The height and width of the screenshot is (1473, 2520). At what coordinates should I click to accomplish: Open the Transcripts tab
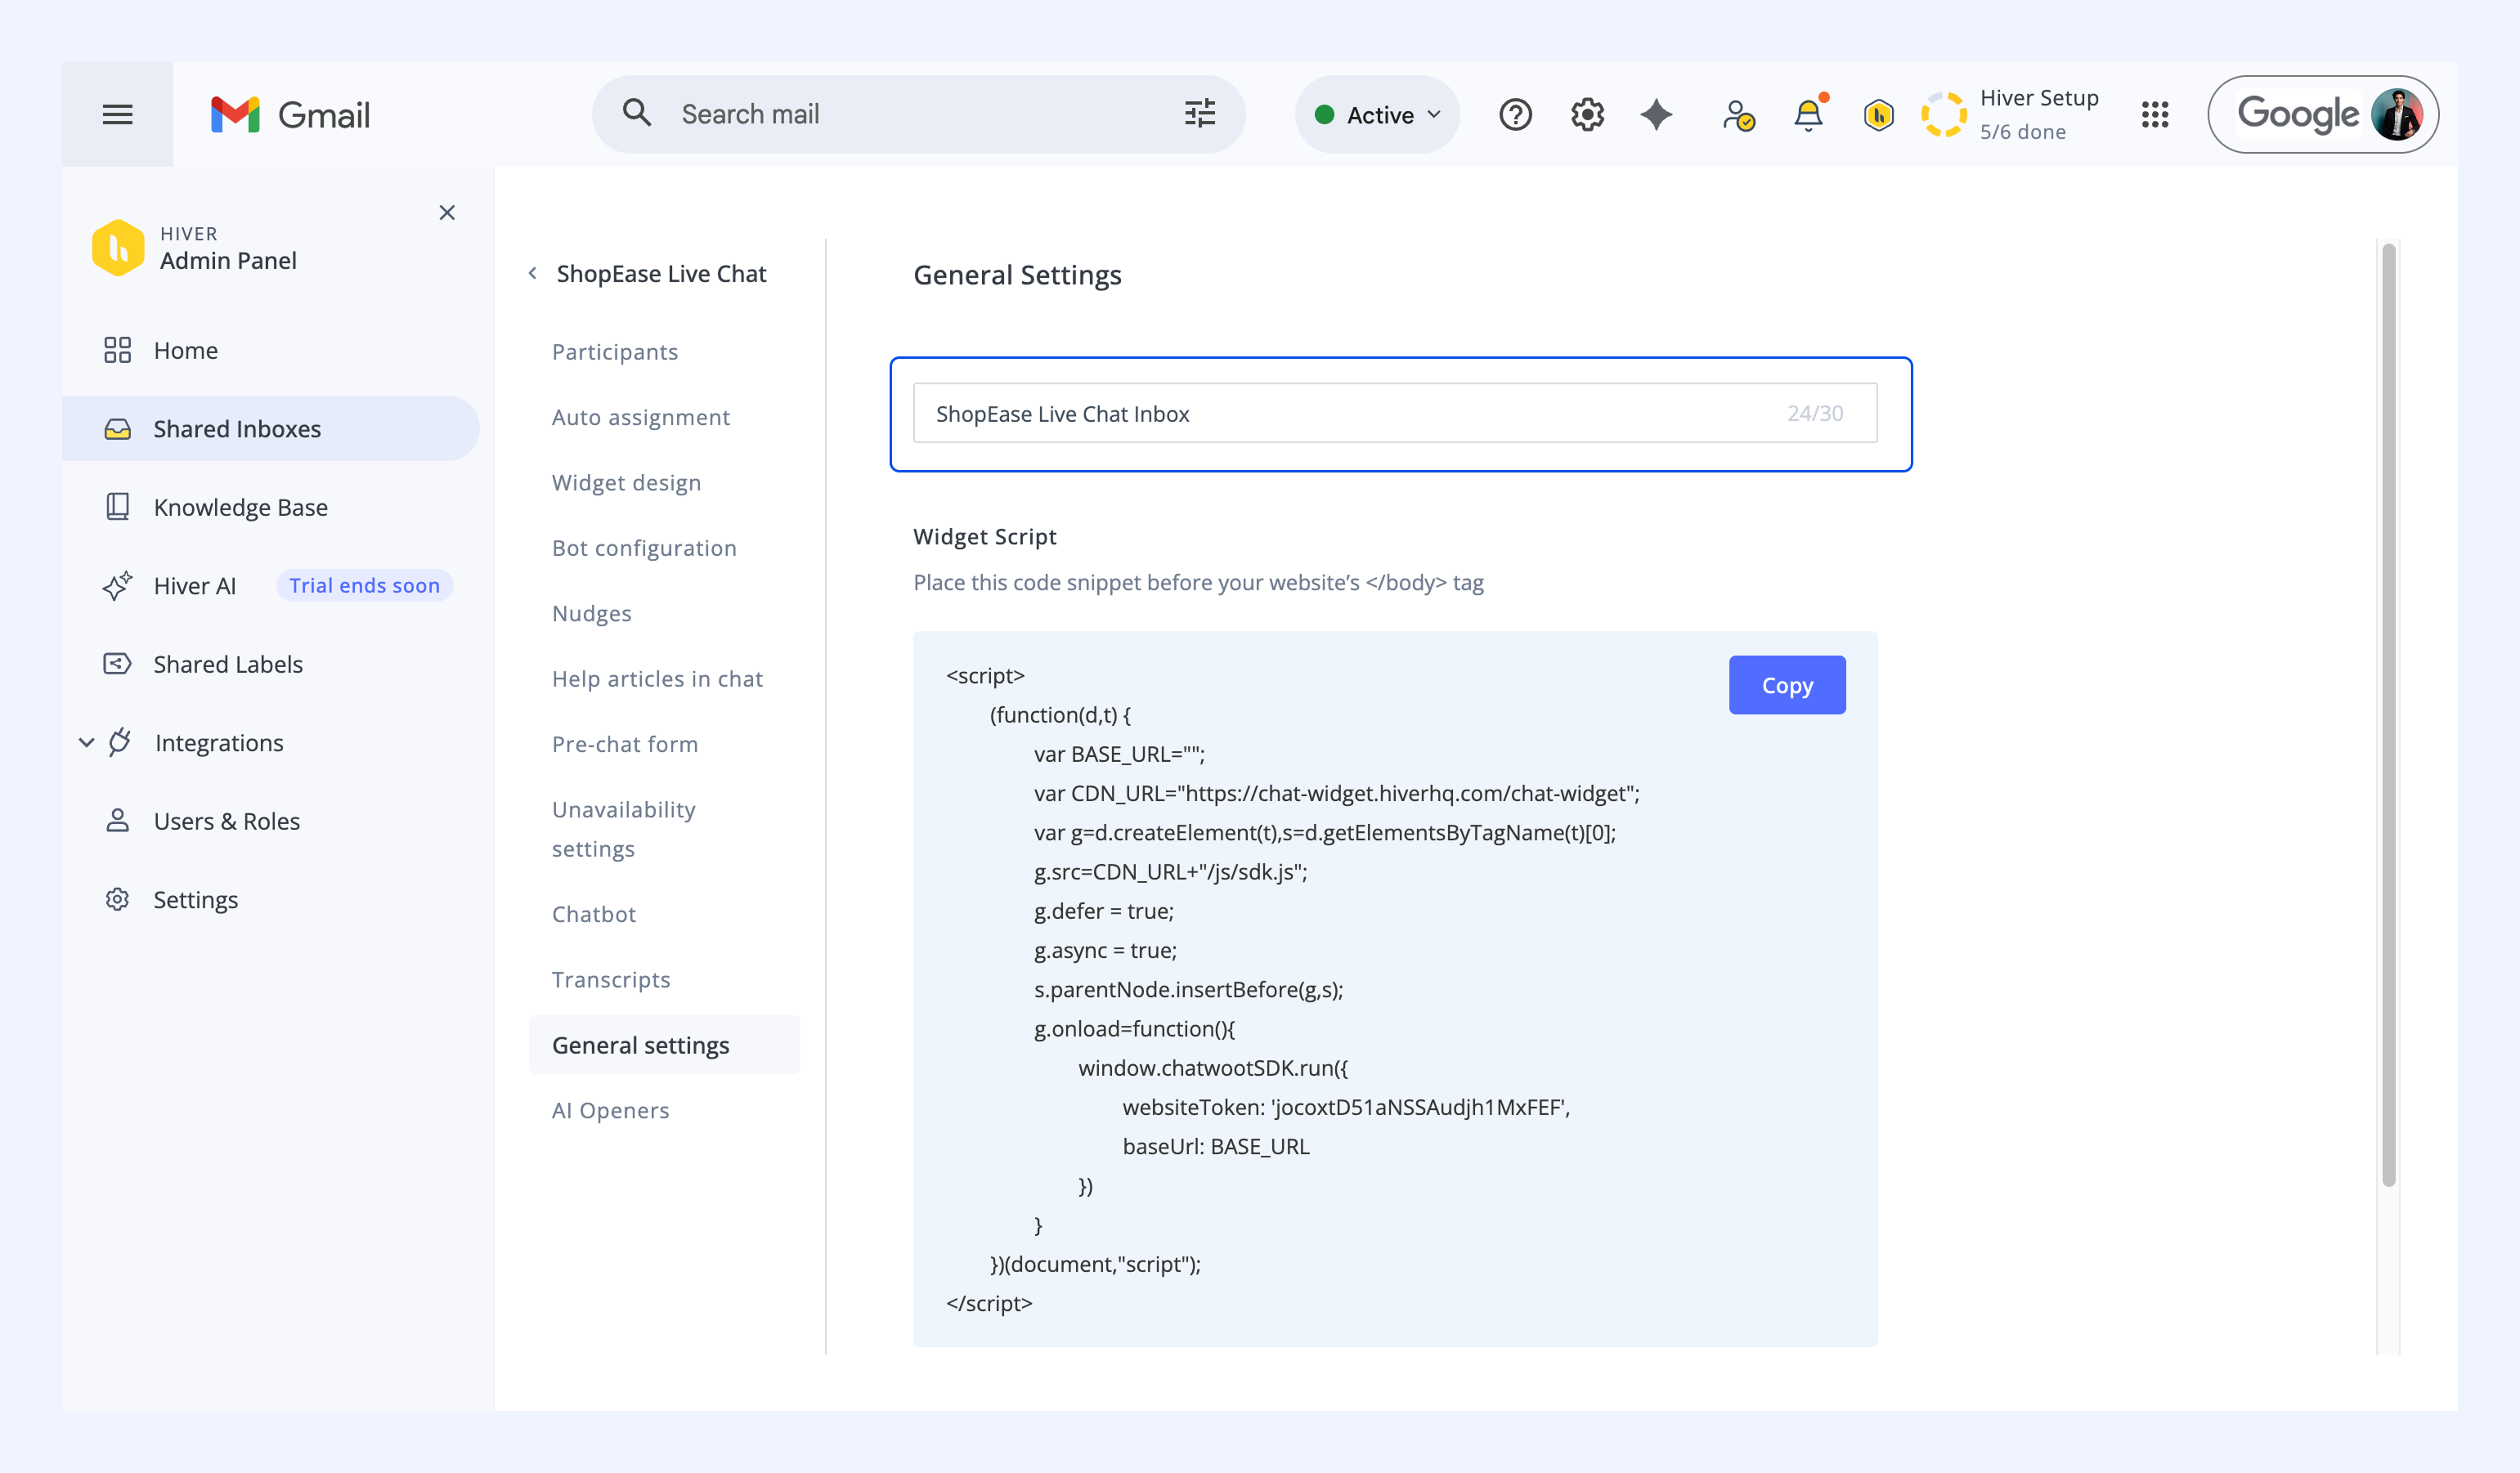611,979
